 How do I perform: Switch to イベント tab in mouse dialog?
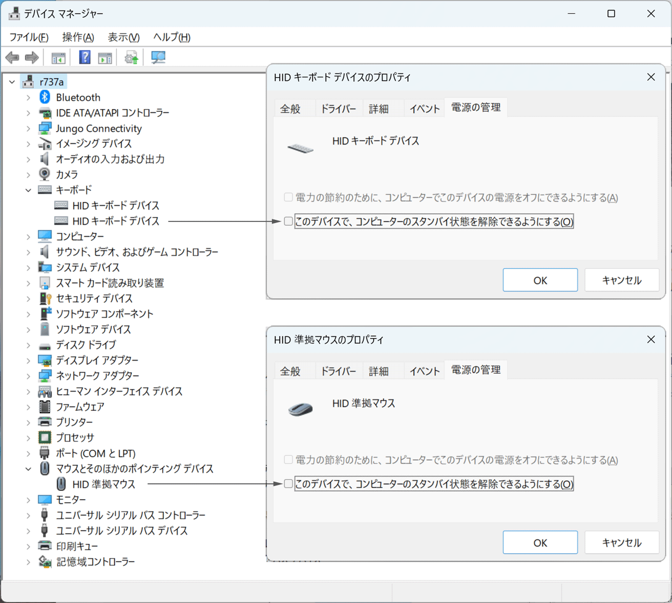[x=425, y=371]
